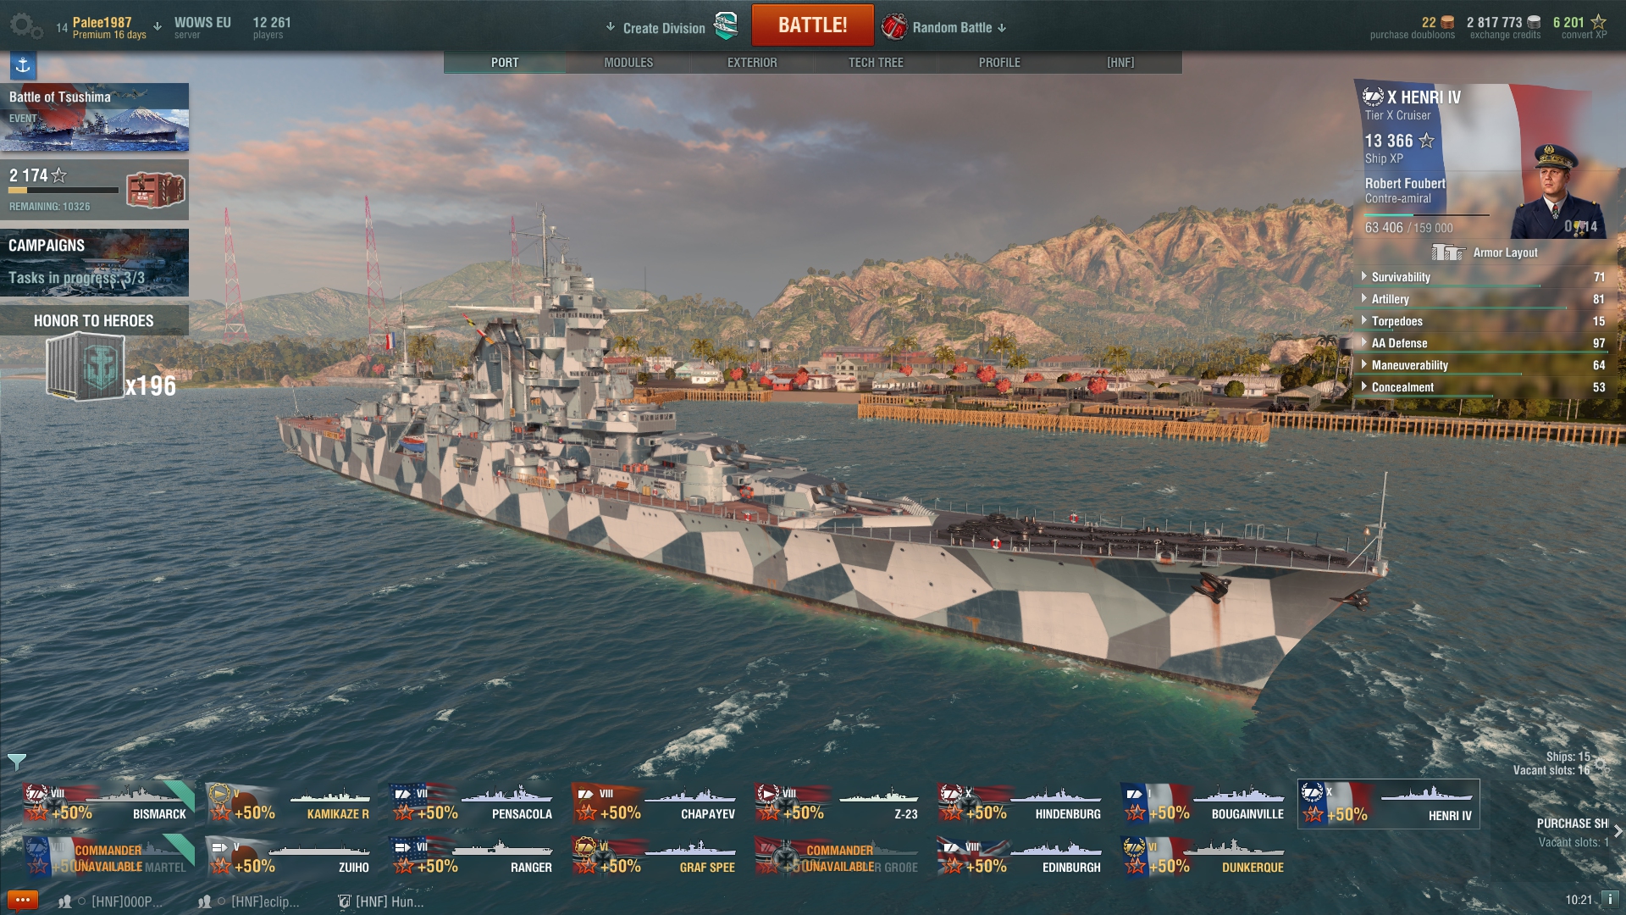Click the info icon near clock
1626x915 pixels.
tap(1608, 900)
